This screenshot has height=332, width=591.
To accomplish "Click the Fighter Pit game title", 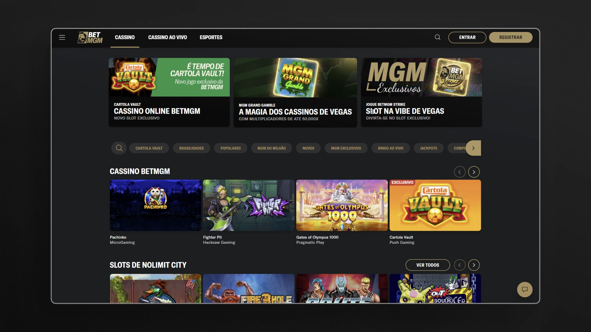I will pos(212,237).
